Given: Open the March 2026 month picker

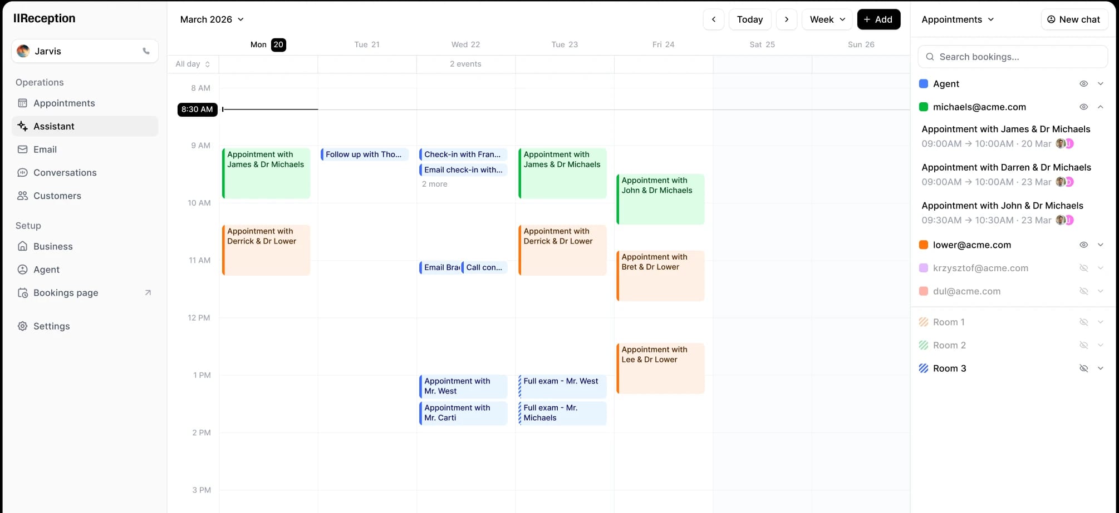Looking at the screenshot, I should pyautogui.click(x=212, y=19).
